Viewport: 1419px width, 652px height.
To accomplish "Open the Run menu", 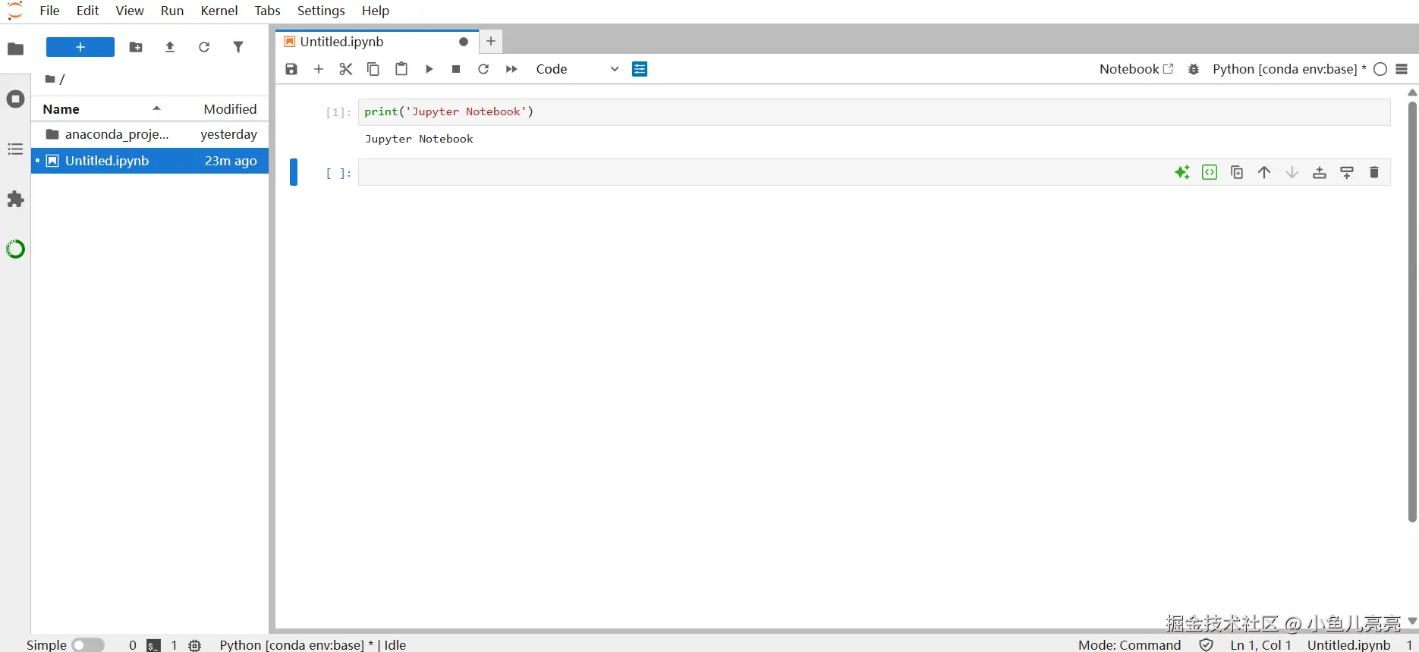I will coord(172,11).
